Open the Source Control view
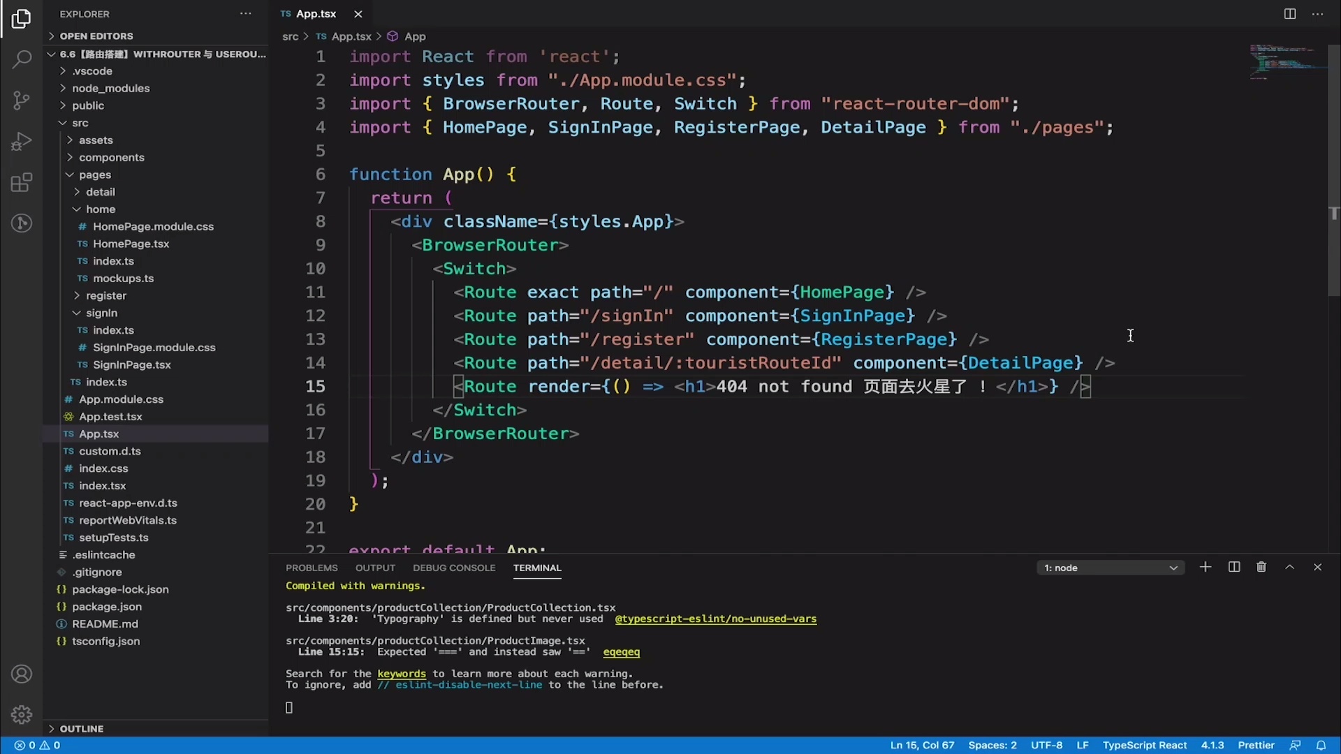 [x=21, y=101]
